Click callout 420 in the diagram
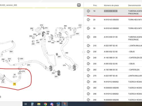The width and height of the screenshot is (142, 106). pyautogui.click(x=69, y=28)
